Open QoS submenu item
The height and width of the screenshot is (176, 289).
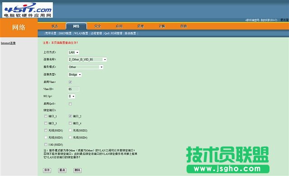(107, 33)
